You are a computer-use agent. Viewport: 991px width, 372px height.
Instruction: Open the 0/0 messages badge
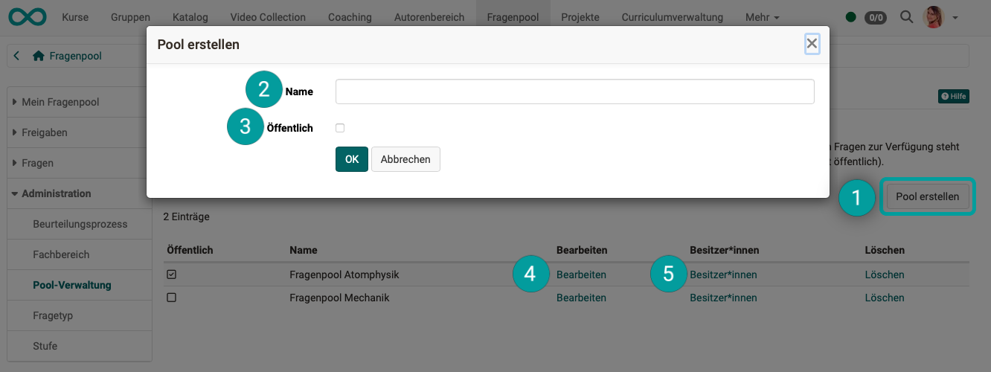coord(875,16)
